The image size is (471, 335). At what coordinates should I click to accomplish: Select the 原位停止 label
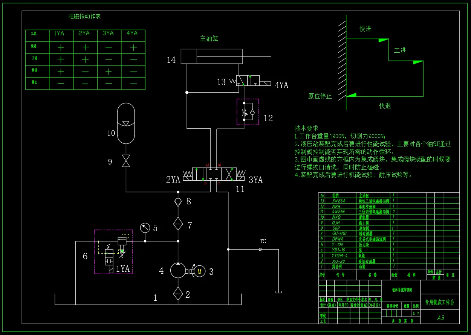click(x=320, y=96)
